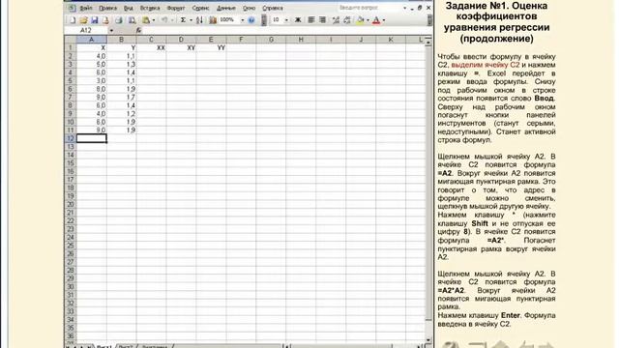Click the YY header cell E1
This screenshot has width=619, height=348.
coord(211,47)
